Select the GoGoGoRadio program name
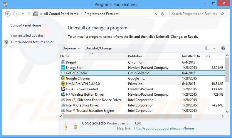This screenshot has height=138, width=232. tap(76, 73)
